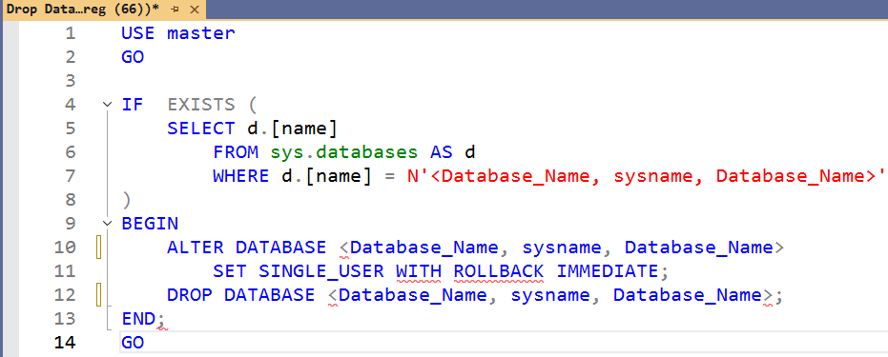The height and width of the screenshot is (357, 888).
Task: Click the DROP DATABASE keyword
Action: pos(240,295)
